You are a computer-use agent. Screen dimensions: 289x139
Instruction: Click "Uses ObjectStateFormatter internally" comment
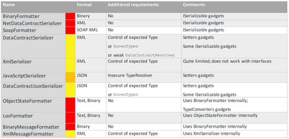[x=220, y=115]
